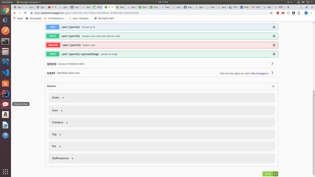The height and width of the screenshot is (177, 315).
Task: Open Google Chrome app menu in top bar
Action: [x=29, y=2]
